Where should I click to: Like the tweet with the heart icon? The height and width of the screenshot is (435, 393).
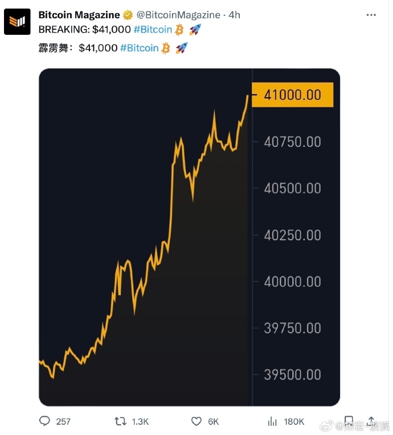pos(197,421)
